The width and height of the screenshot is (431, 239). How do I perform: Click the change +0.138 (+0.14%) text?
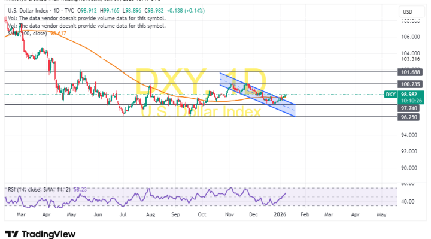(x=186, y=11)
